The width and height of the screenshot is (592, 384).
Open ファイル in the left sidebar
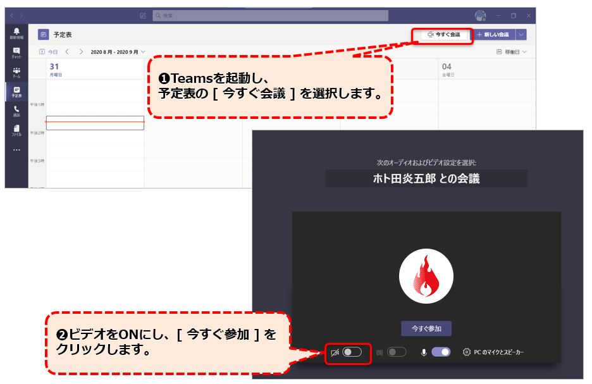click(x=16, y=131)
